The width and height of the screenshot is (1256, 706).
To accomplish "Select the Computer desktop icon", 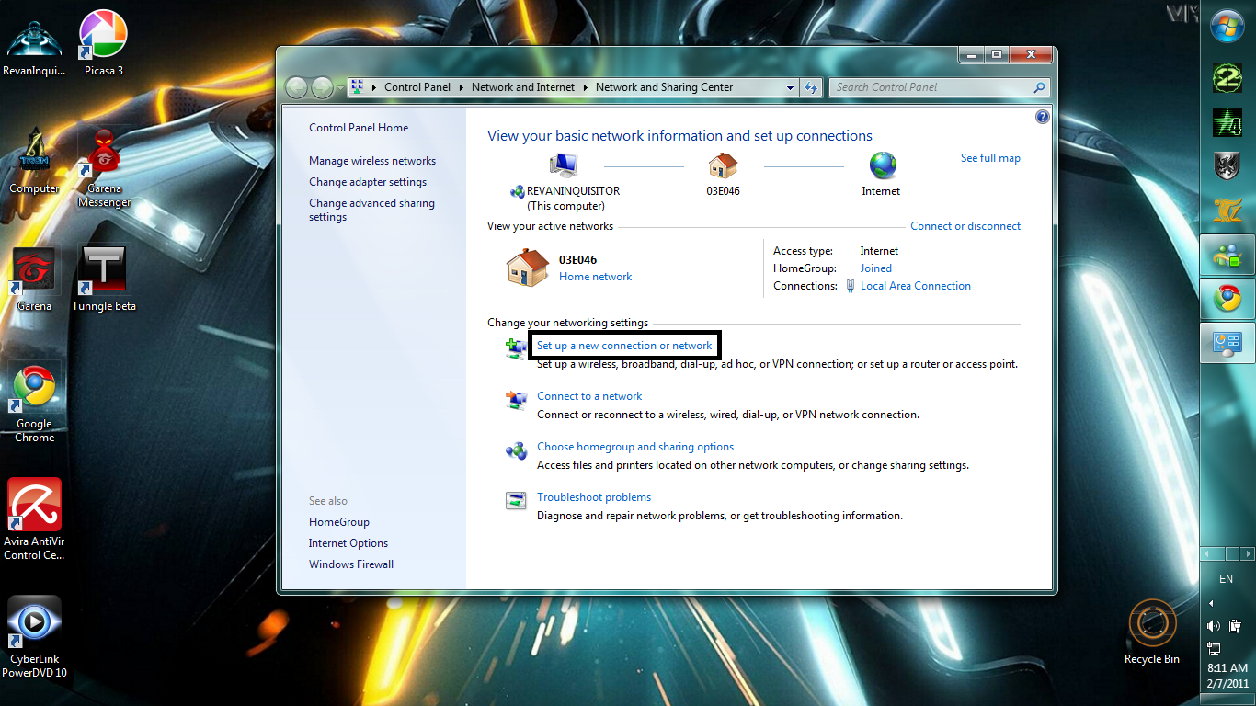I will (x=34, y=161).
